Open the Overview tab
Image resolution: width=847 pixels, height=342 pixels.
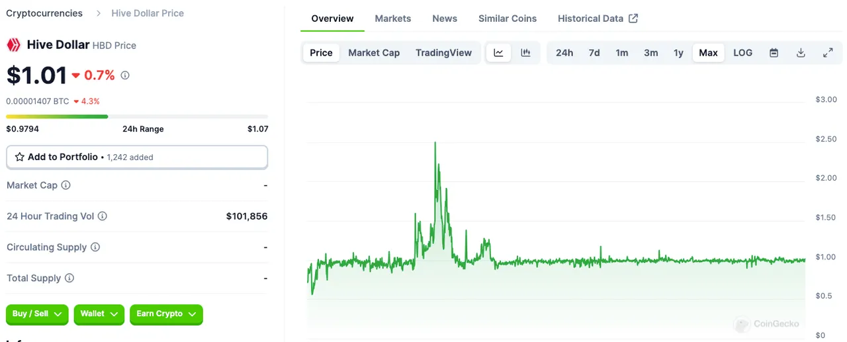(x=332, y=19)
